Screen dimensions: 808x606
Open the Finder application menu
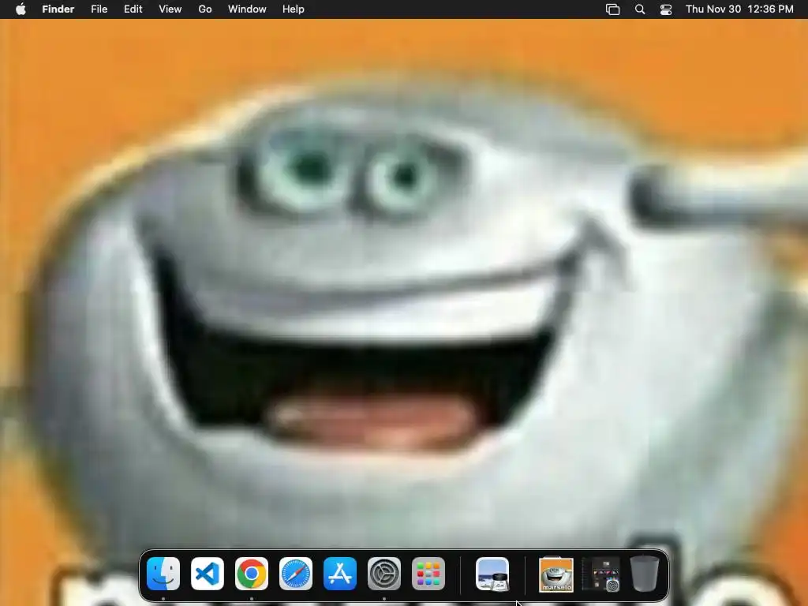[58, 9]
